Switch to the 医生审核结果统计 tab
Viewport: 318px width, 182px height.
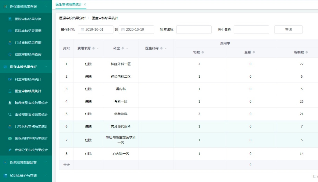click(x=69, y=5)
